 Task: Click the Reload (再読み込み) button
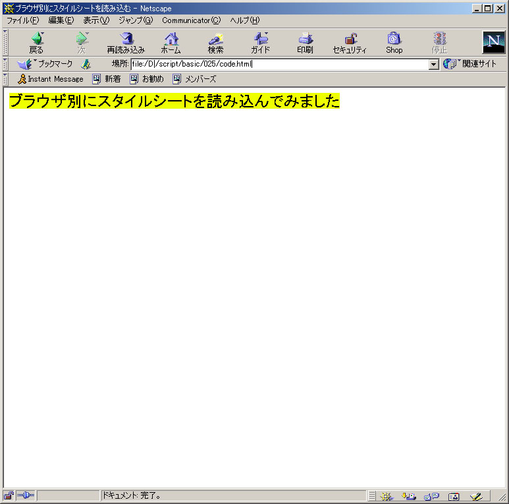tap(126, 43)
